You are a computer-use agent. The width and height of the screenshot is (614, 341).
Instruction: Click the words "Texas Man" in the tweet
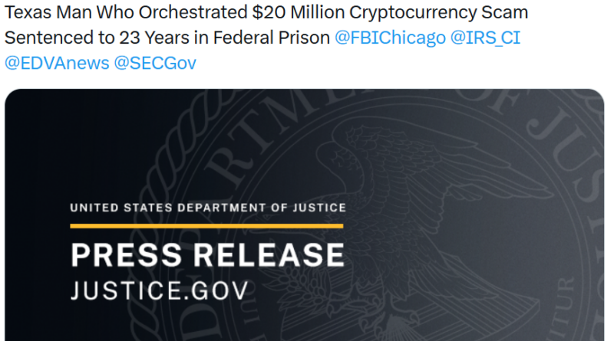click(x=41, y=14)
